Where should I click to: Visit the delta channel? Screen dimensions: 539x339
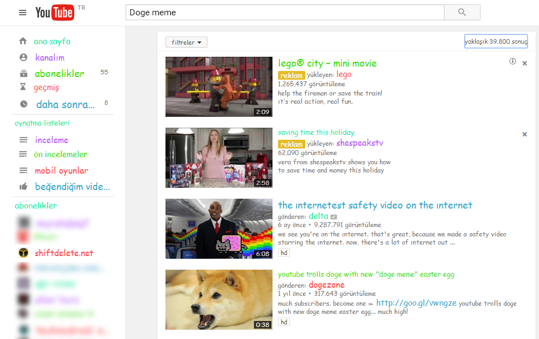[318, 216]
